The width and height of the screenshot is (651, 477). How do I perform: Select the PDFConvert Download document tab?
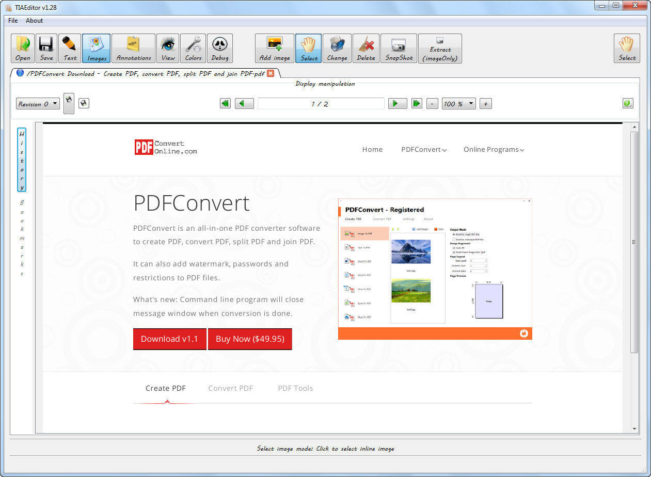(x=145, y=74)
